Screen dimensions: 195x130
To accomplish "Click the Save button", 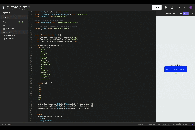I will point(157,8).
